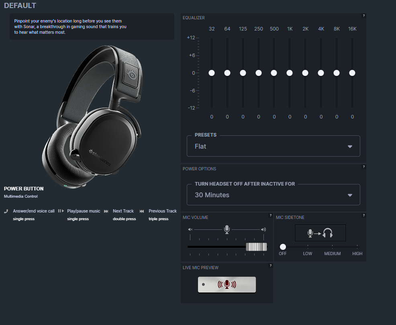Viewport: 396px width, 325px height.
Task: Click the value 0 under the 1K band
Action: (x=290, y=117)
